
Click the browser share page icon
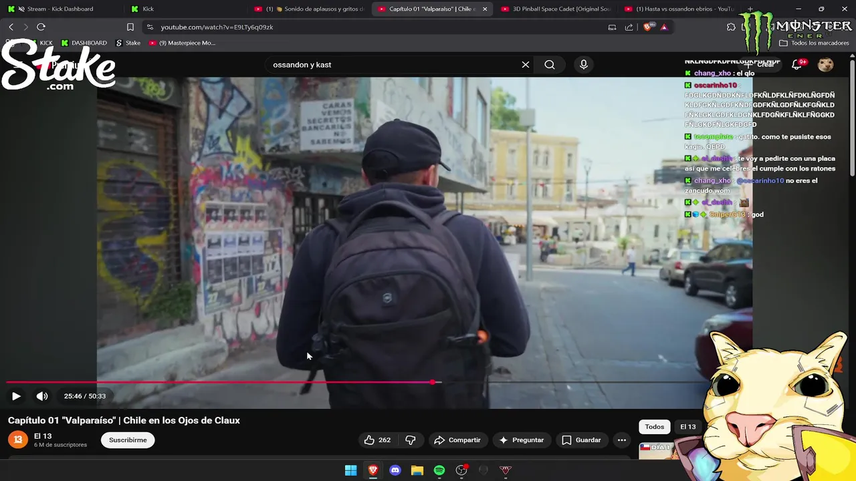click(x=629, y=27)
